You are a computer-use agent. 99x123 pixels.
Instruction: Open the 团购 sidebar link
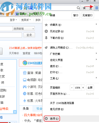click(3, 90)
